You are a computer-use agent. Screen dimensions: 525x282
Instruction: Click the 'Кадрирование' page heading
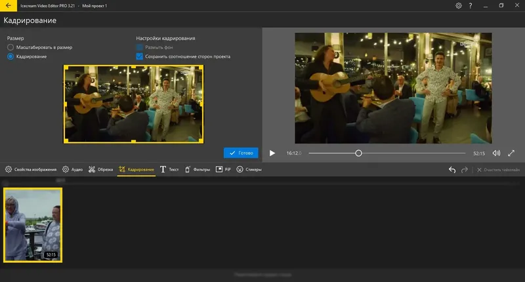[x=30, y=20]
